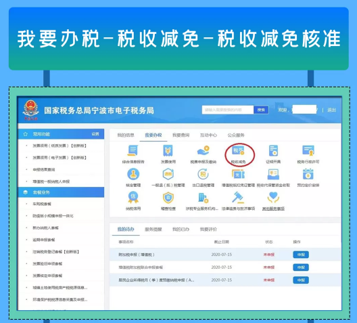This screenshot has width=357, height=323.
Task: Open 防疫版小规模申报一体化 item
Action: point(53,216)
